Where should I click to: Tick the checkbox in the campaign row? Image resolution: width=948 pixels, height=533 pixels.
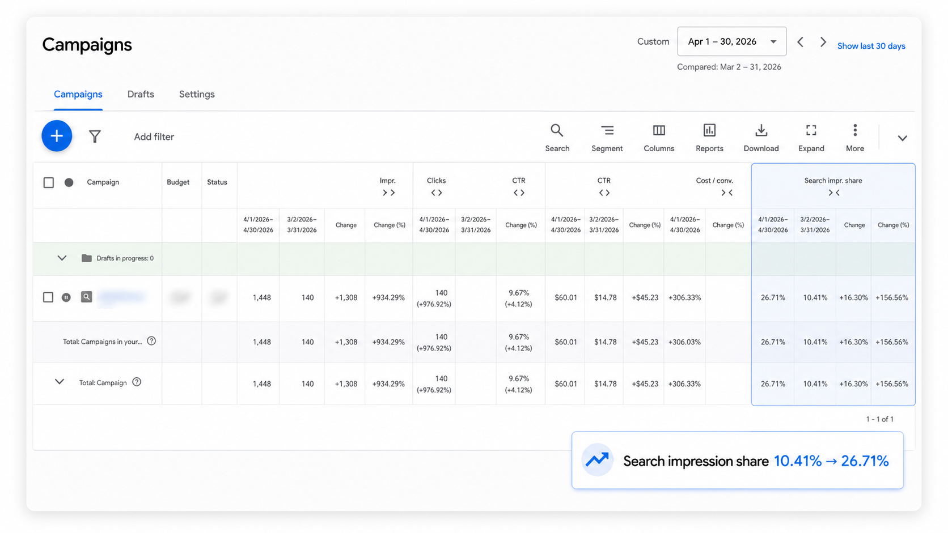[48, 297]
